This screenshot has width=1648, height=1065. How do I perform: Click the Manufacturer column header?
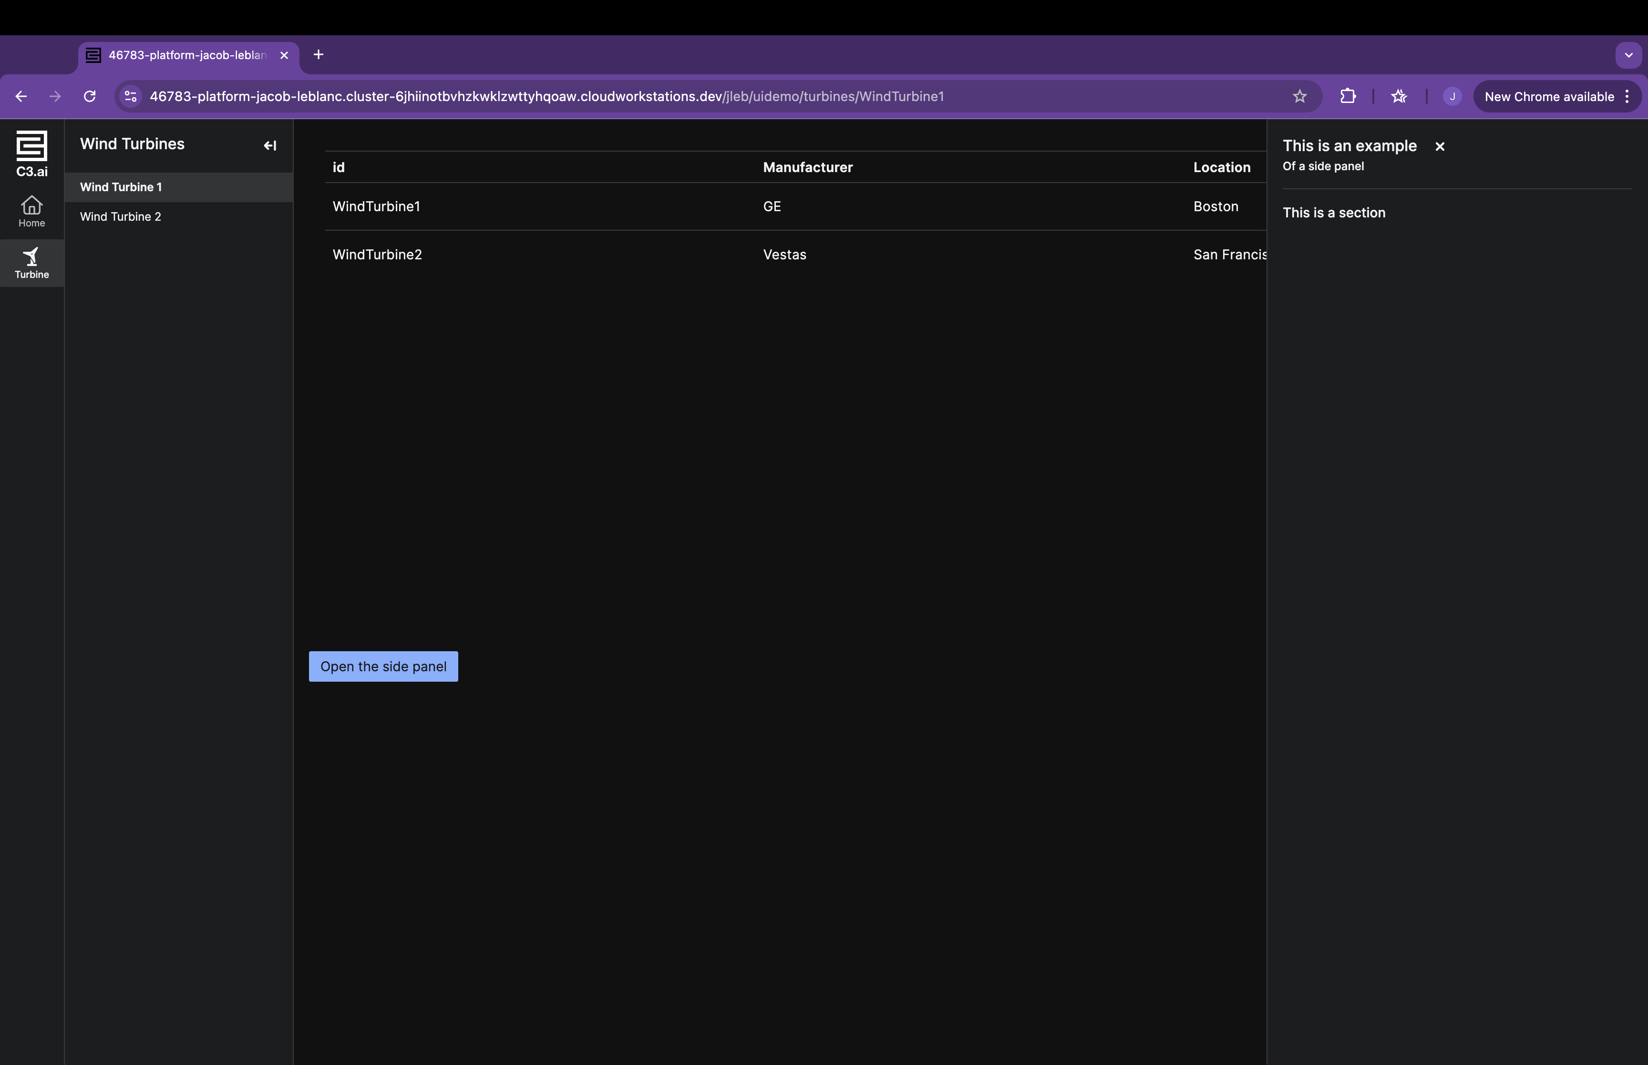click(808, 167)
